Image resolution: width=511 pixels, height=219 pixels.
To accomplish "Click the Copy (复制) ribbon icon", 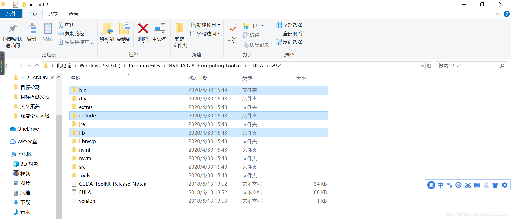I will click(x=31, y=29).
